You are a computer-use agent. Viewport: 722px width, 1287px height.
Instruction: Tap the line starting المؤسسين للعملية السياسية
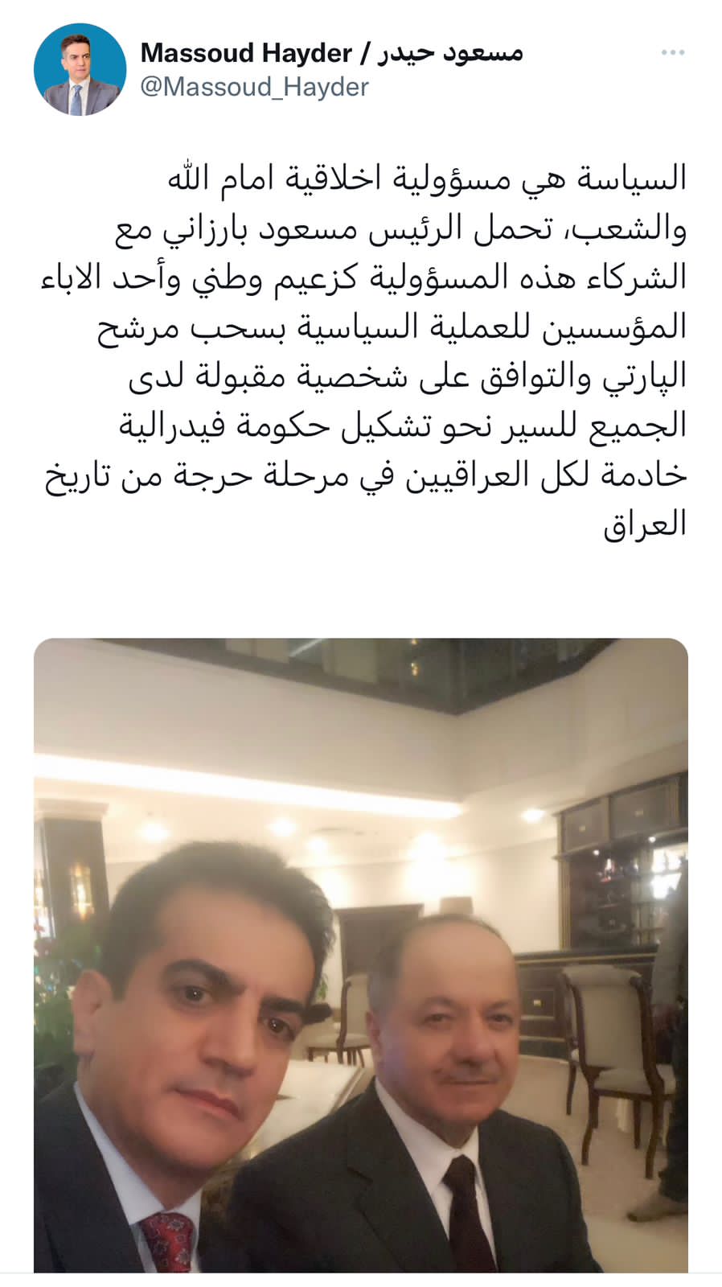pyautogui.click(x=392, y=327)
